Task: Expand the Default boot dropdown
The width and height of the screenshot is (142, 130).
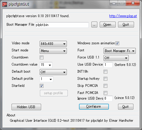Action: (53, 72)
